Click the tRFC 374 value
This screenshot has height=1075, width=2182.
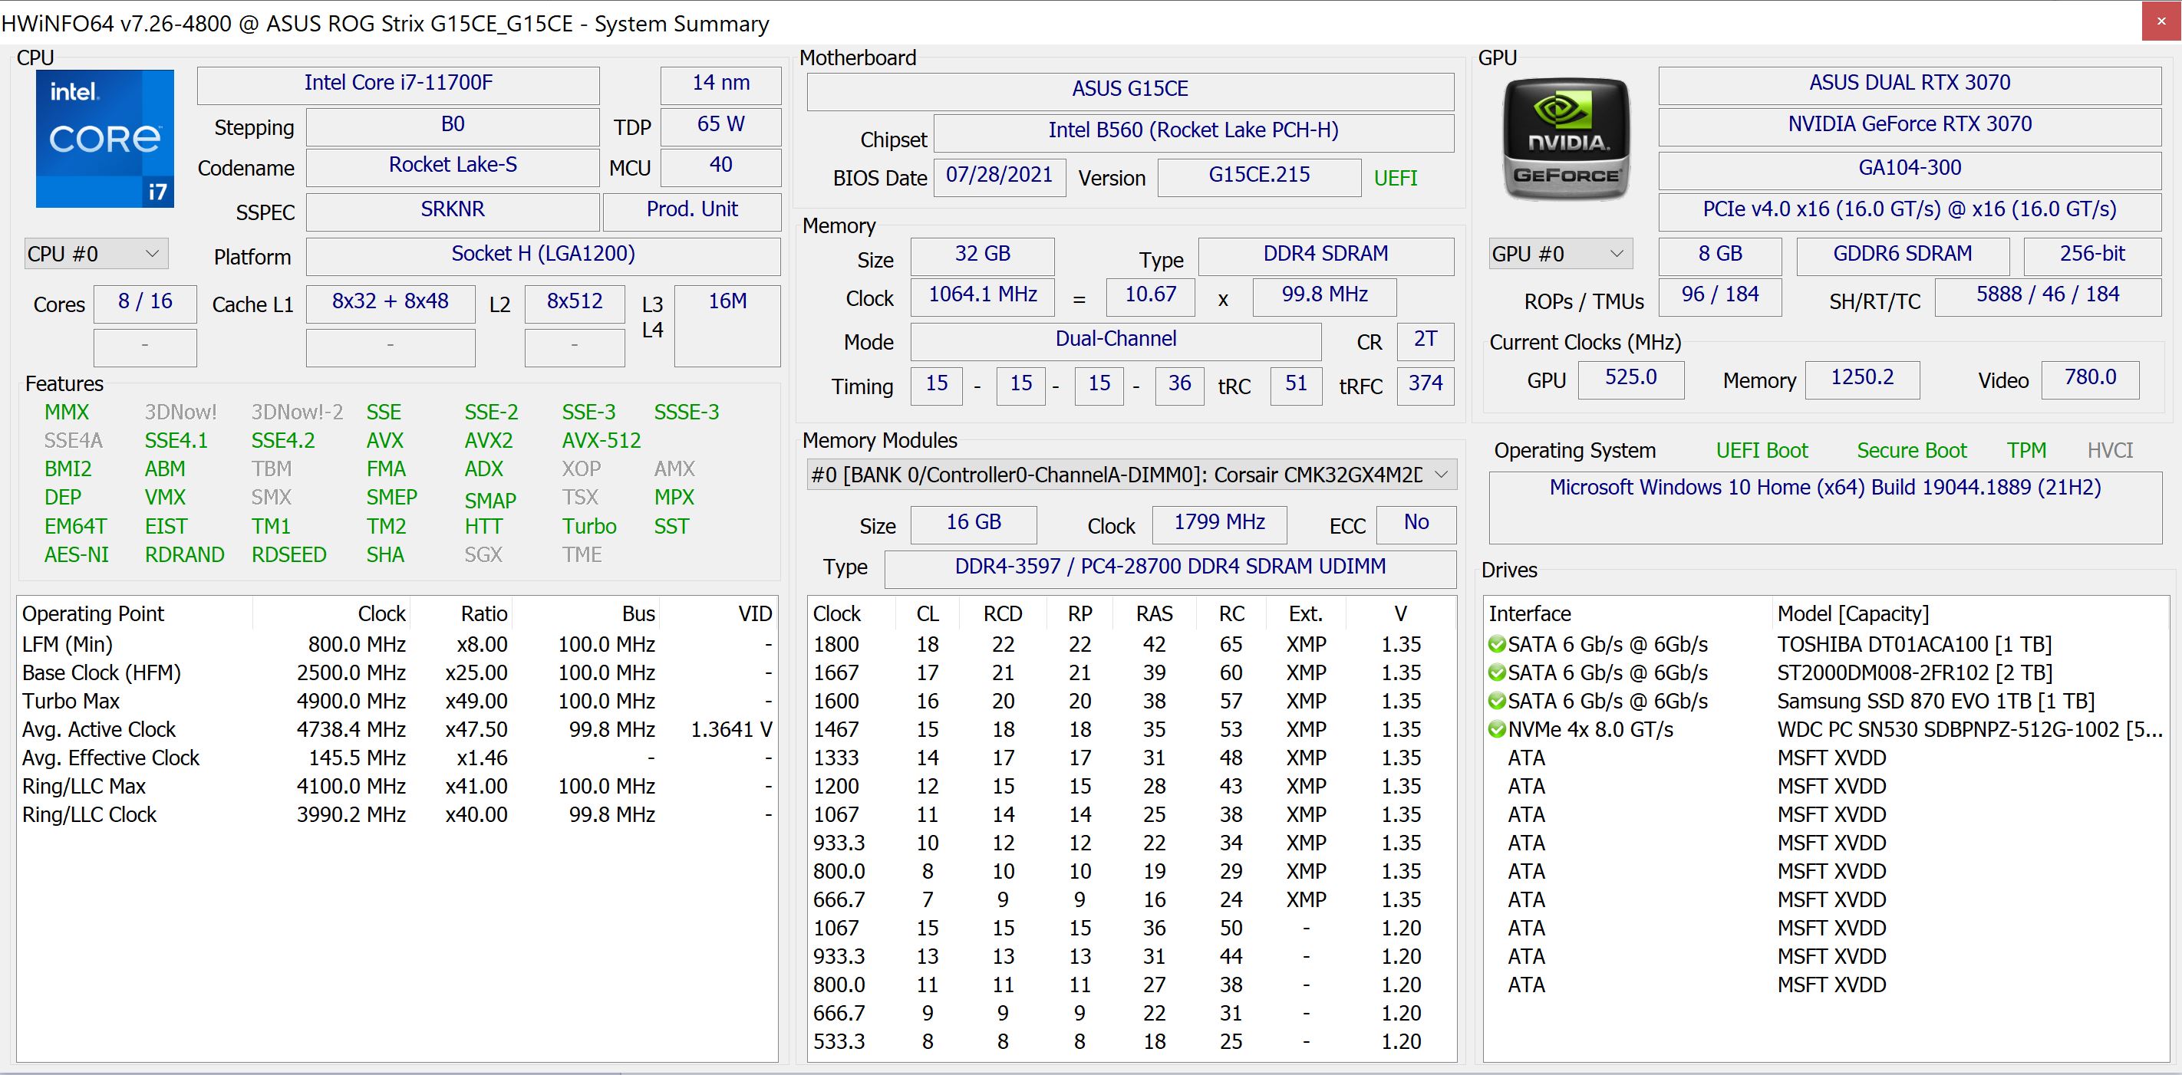tap(1426, 384)
